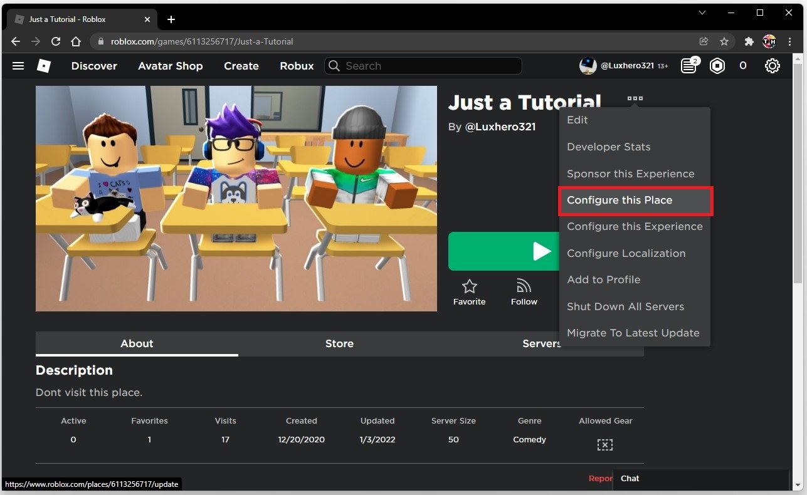Toggle the three-dot experience options menu

pos(635,98)
